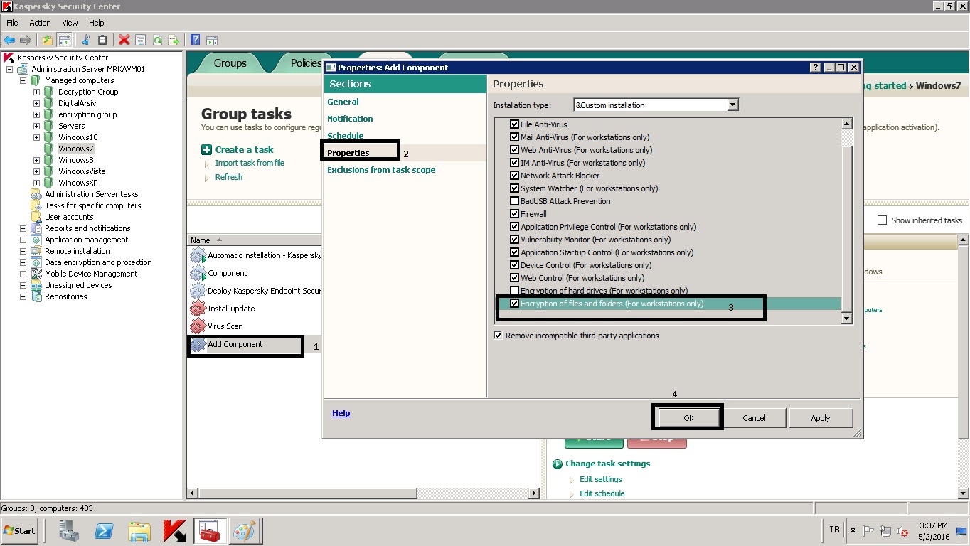Switch to the Groups tab

click(x=230, y=63)
